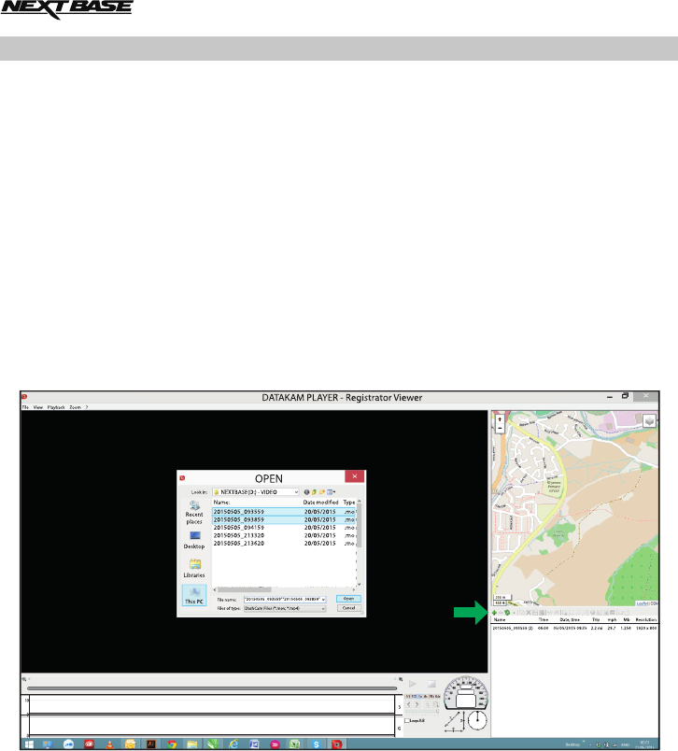
Task: Click the minus remove-file icon
Action: 501,613
